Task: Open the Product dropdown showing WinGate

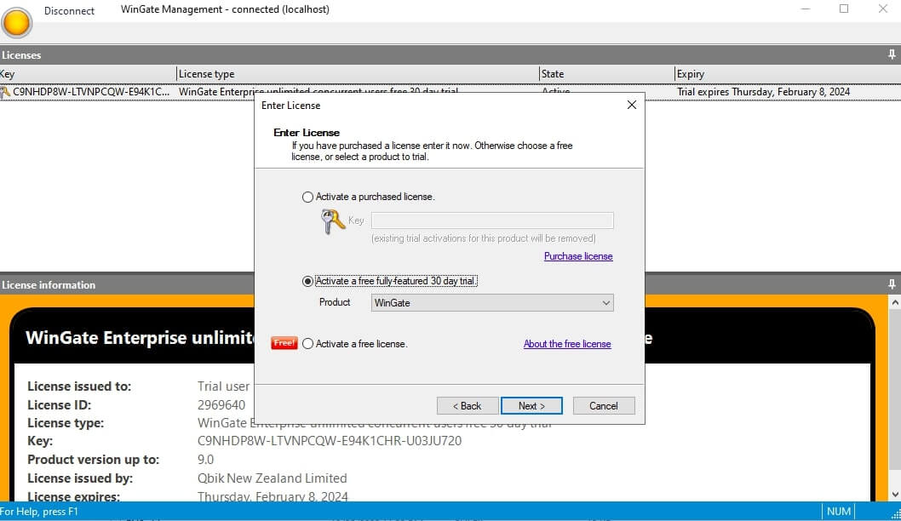Action: click(492, 303)
